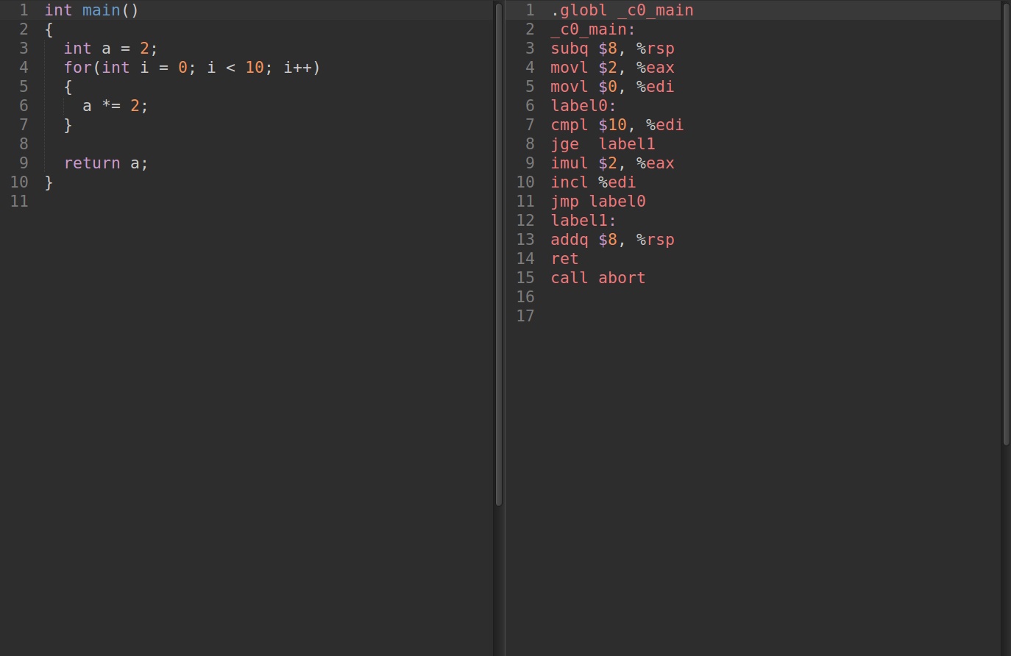Click the 'return a;' line
This screenshot has width=1011, height=656.
click(x=106, y=163)
